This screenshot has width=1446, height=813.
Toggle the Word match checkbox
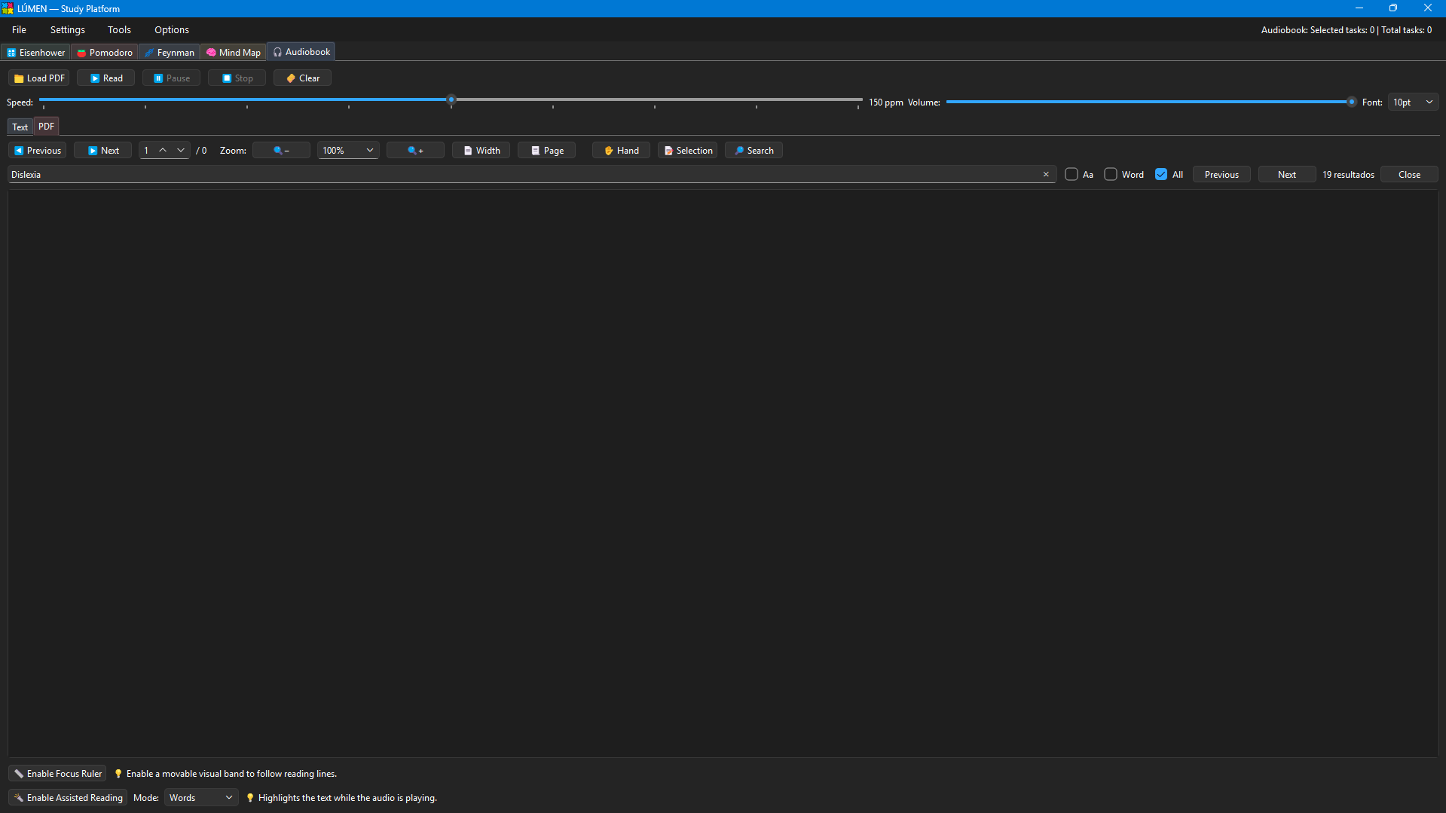click(1111, 175)
